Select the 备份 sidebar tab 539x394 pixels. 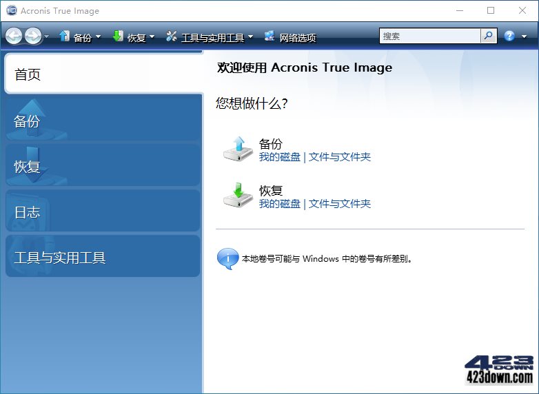(103, 119)
